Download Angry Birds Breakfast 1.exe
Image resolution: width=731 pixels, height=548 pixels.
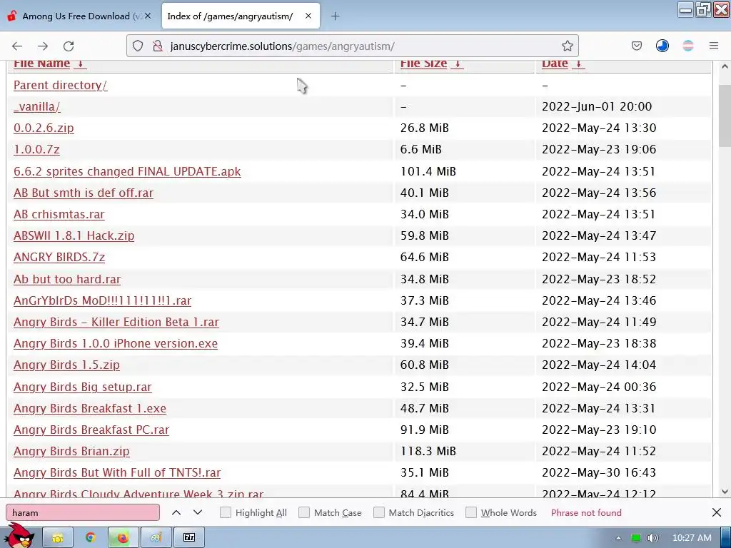(90, 409)
